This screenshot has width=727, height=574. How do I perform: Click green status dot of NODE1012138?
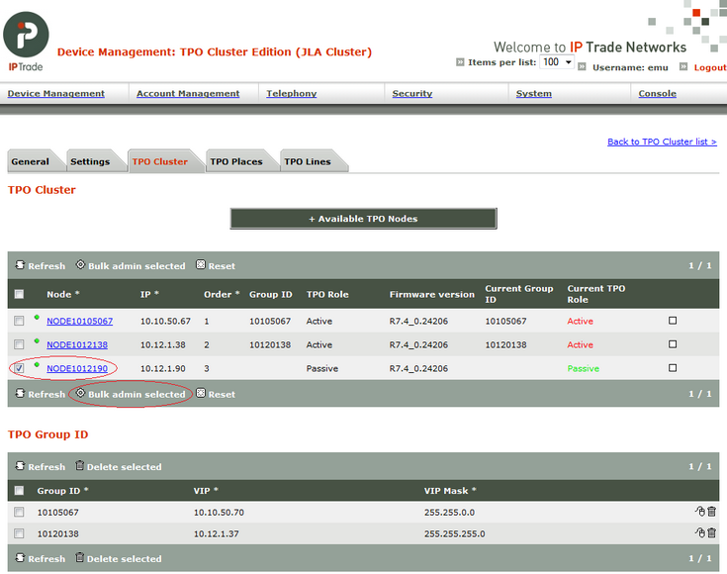[37, 341]
